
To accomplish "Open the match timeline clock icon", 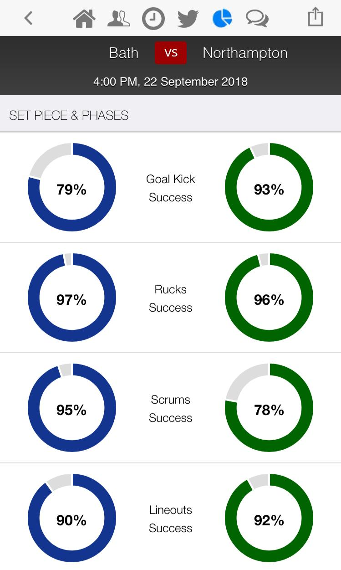I will 153,19.
